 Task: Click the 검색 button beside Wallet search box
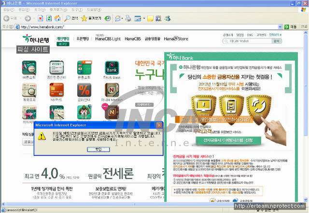277,41
